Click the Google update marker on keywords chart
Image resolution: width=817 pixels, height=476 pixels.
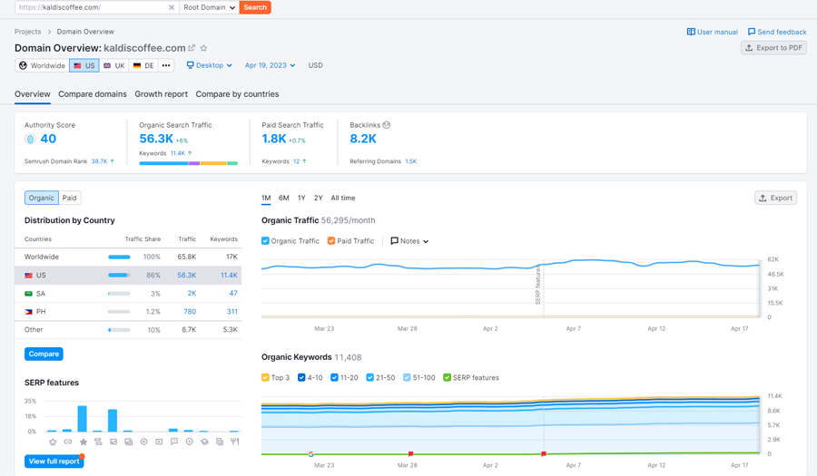(311, 454)
